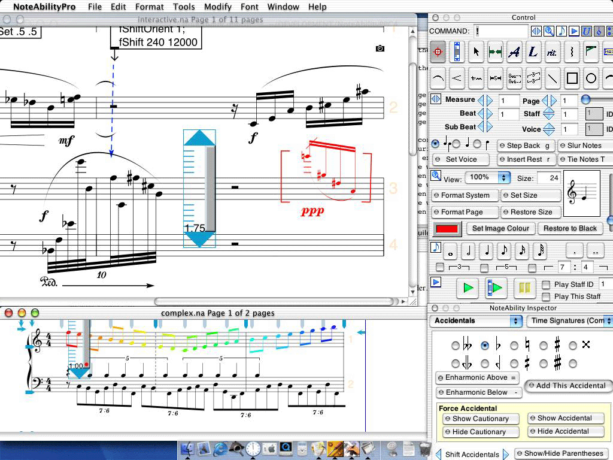Choose the lyrics L text tool
613x460 pixels.
point(533,53)
